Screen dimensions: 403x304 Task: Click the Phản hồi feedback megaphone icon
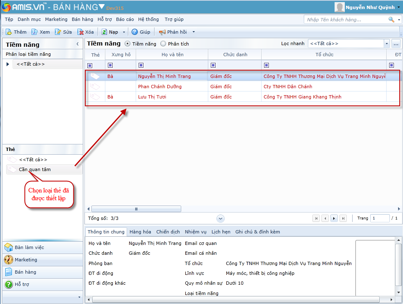[x=162, y=32]
